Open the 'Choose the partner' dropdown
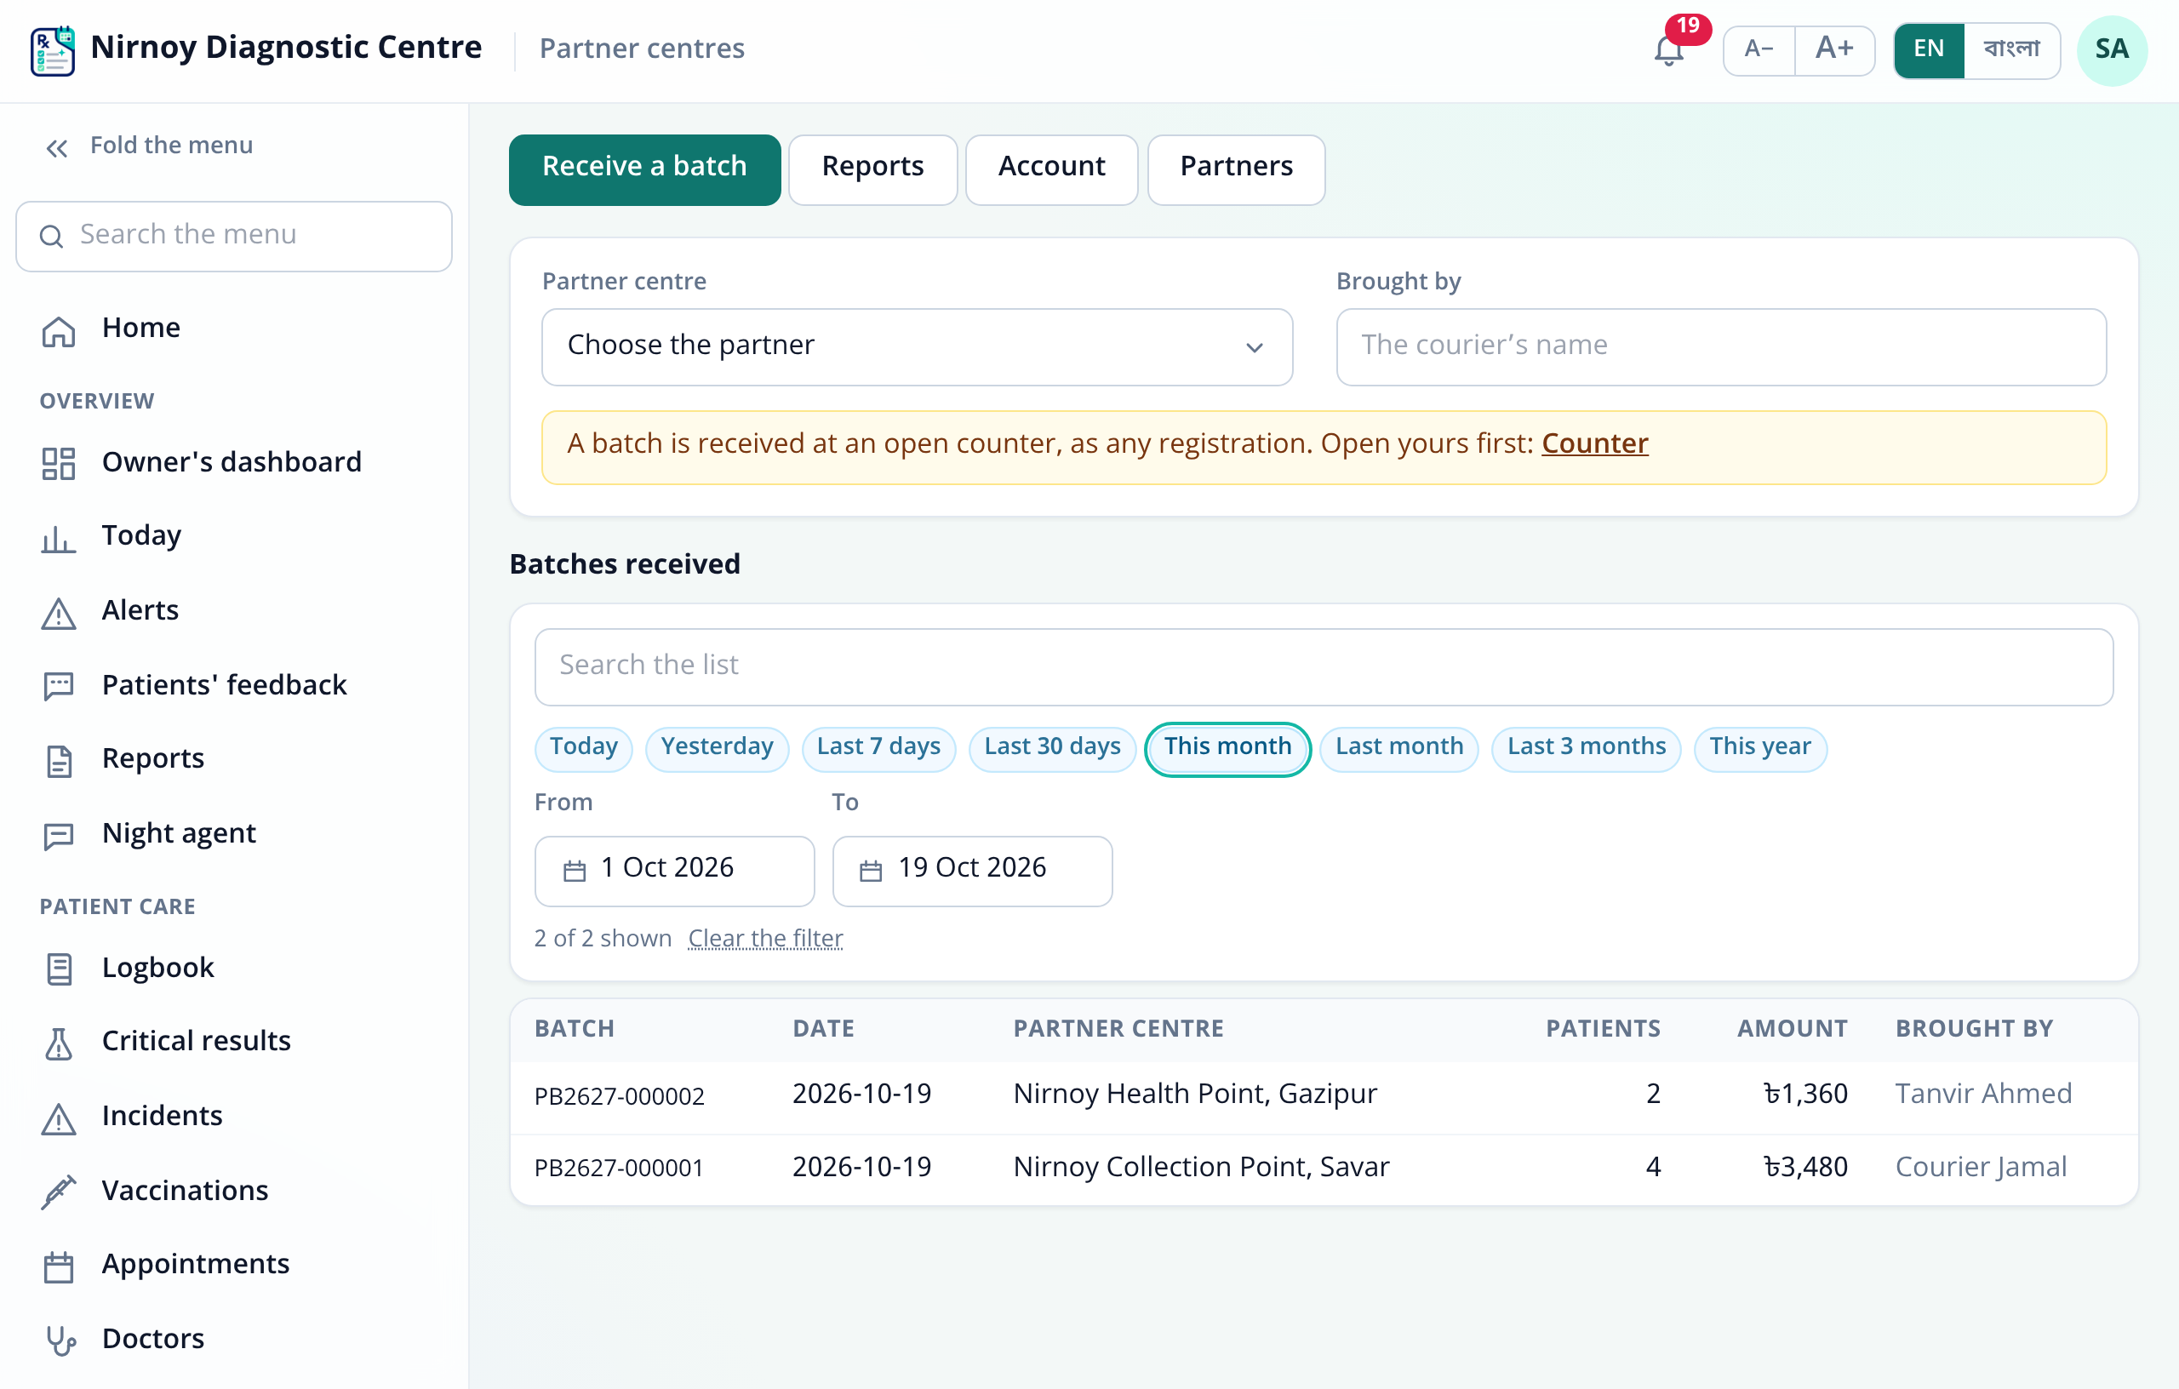This screenshot has width=2179, height=1389. [917, 346]
